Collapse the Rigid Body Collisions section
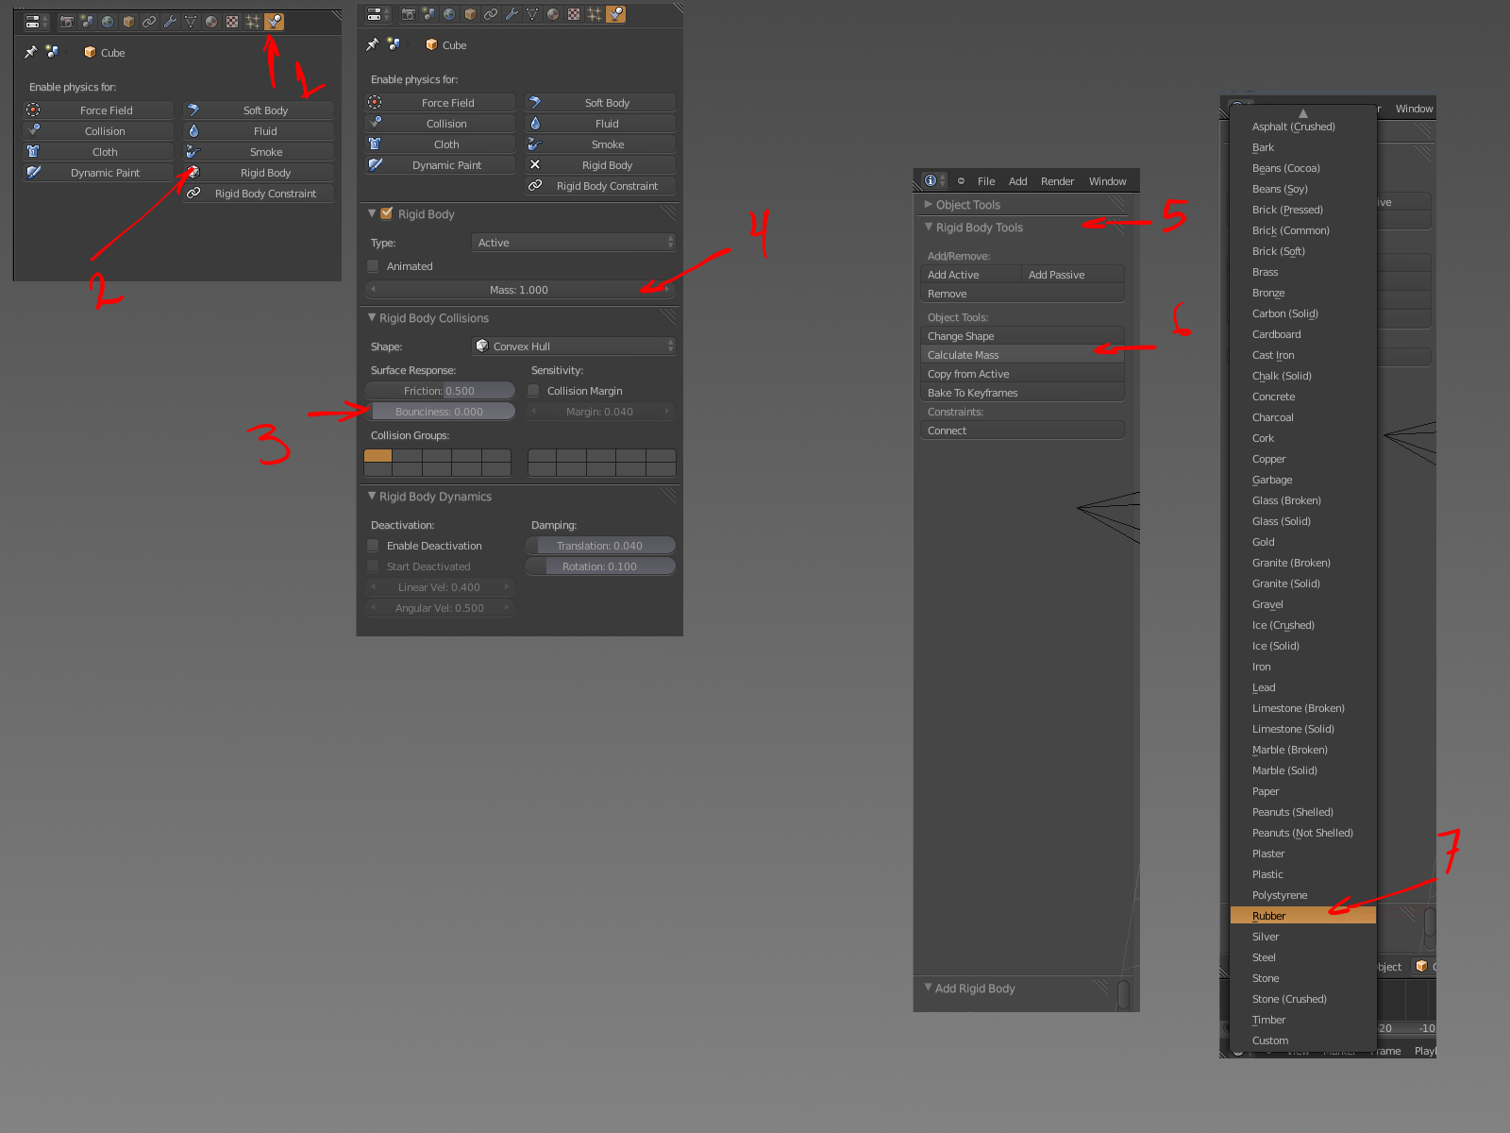The width and height of the screenshot is (1510, 1133). pos(372,317)
